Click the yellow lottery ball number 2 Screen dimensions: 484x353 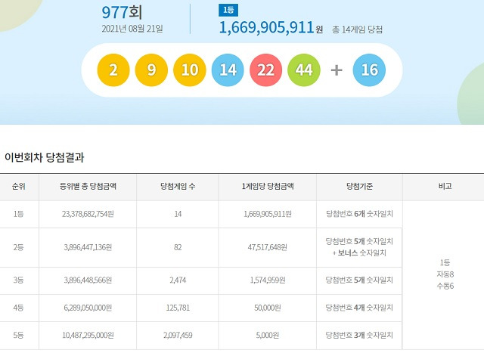[x=113, y=70]
